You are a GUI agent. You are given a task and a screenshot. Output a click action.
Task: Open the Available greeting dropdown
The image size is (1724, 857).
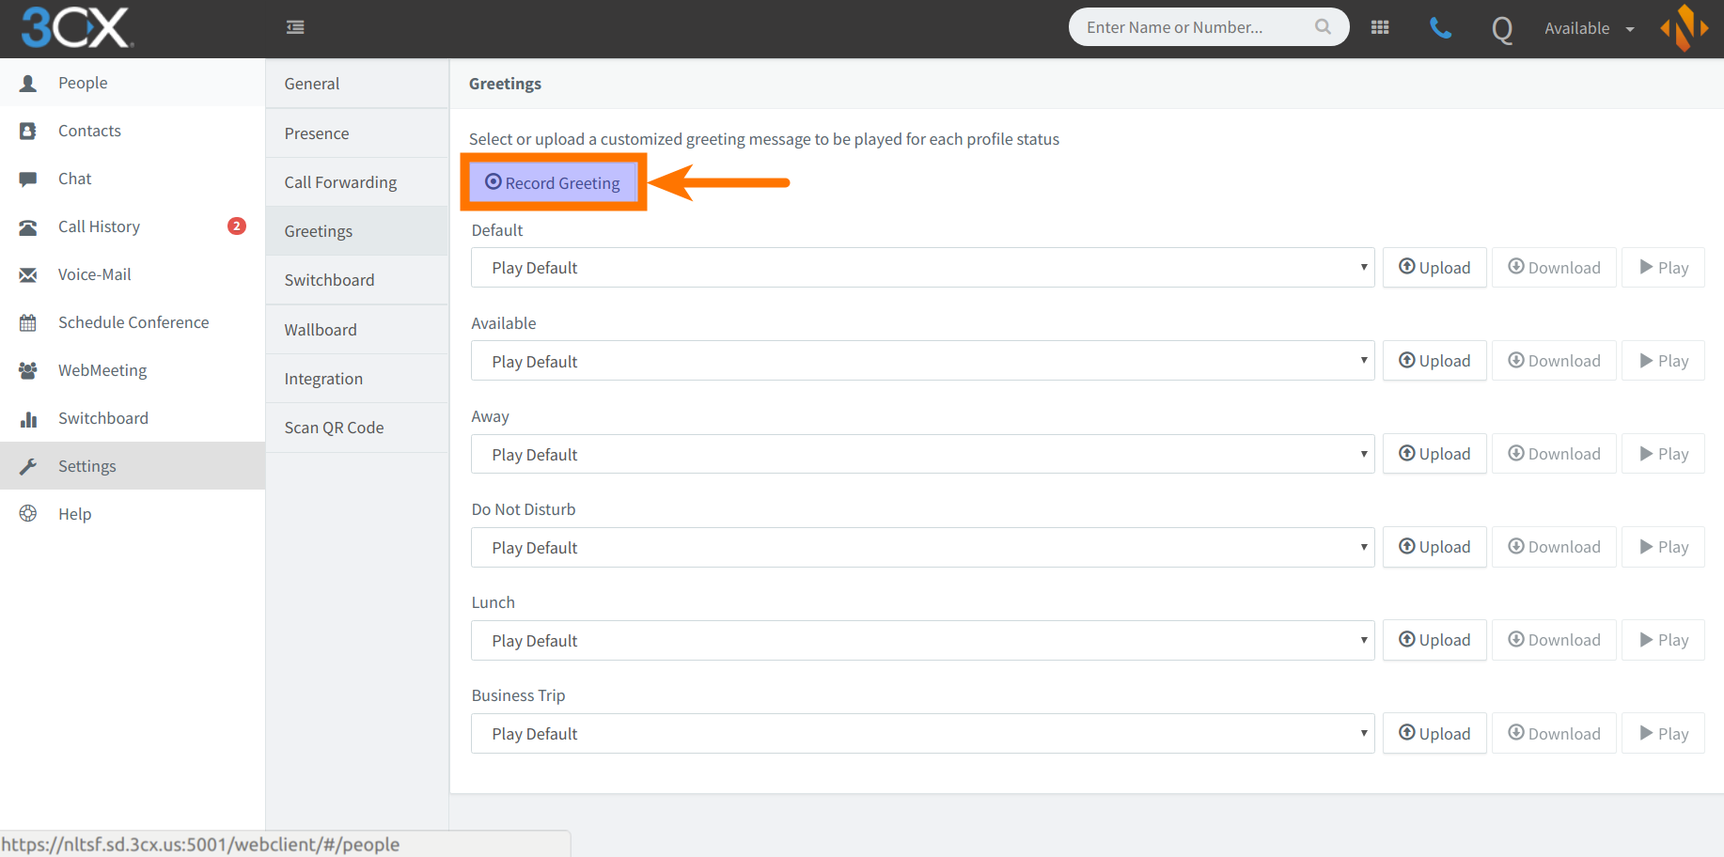[922, 361]
